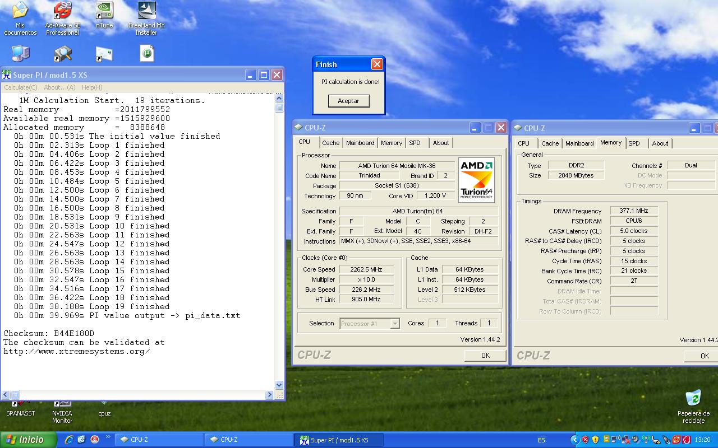The image size is (718, 448).
Task: Click the Core Speed value 2262.5 MHz
Action: click(366, 269)
